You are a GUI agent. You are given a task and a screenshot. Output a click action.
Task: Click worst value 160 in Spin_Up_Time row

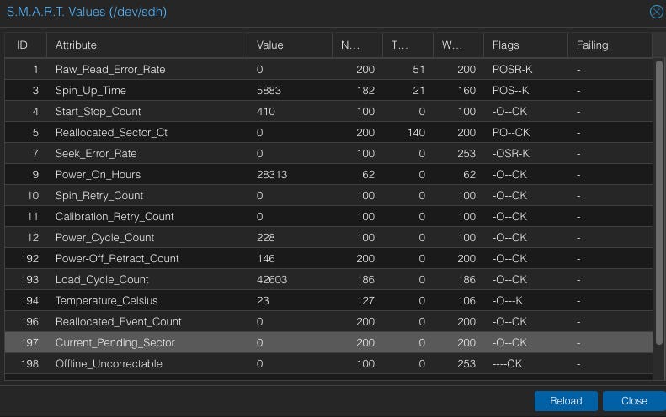[x=466, y=90]
